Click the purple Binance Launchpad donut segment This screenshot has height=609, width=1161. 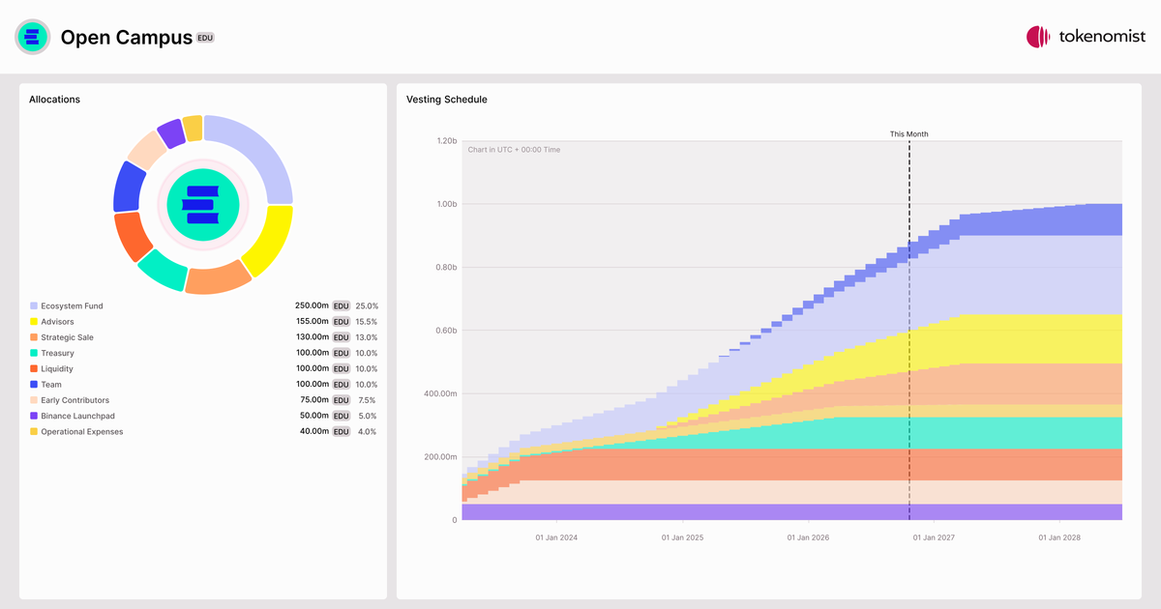170,132
